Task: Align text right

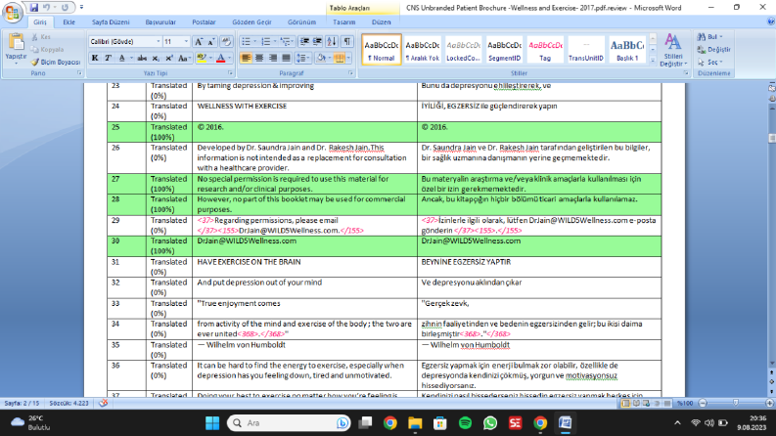Action: pos(273,59)
